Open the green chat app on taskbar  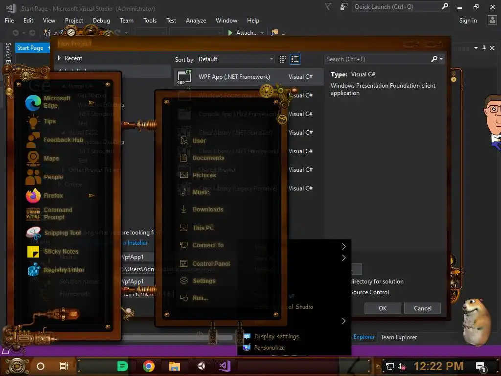[122, 366]
